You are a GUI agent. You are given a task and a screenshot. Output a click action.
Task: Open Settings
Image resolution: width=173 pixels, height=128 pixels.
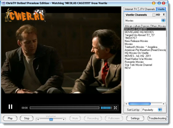pos(135,118)
